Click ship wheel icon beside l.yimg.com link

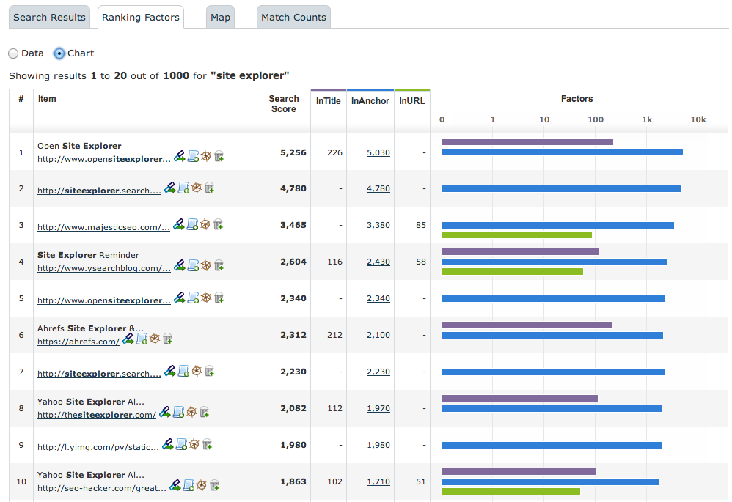pyautogui.click(x=194, y=444)
